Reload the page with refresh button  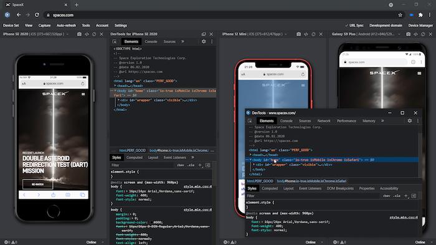coord(37,15)
